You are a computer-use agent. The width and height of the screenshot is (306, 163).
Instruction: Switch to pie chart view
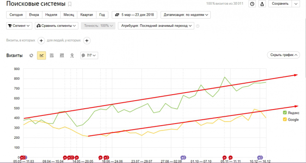31,56
